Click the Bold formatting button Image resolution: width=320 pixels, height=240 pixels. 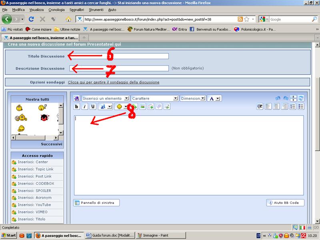point(77,106)
